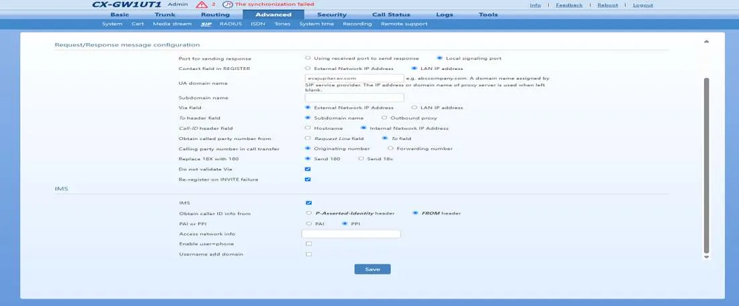Go to RADIUS submenu
The image size is (739, 306).
pos(231,24)
